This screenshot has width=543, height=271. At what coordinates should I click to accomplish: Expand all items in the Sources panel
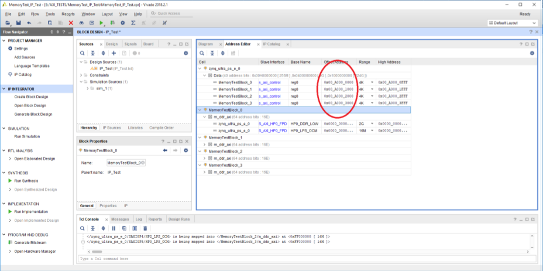point(103,53)
